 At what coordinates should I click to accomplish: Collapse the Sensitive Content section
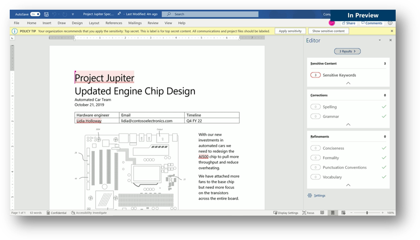[348, 83]
